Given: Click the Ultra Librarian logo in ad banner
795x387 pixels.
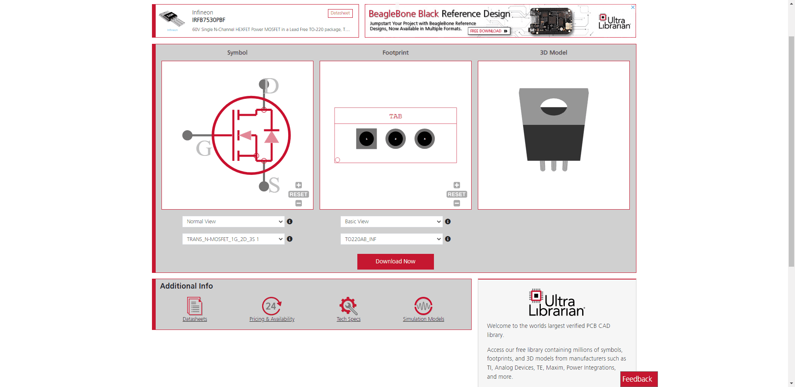Looking at the screenshot, I should [614, 21].
